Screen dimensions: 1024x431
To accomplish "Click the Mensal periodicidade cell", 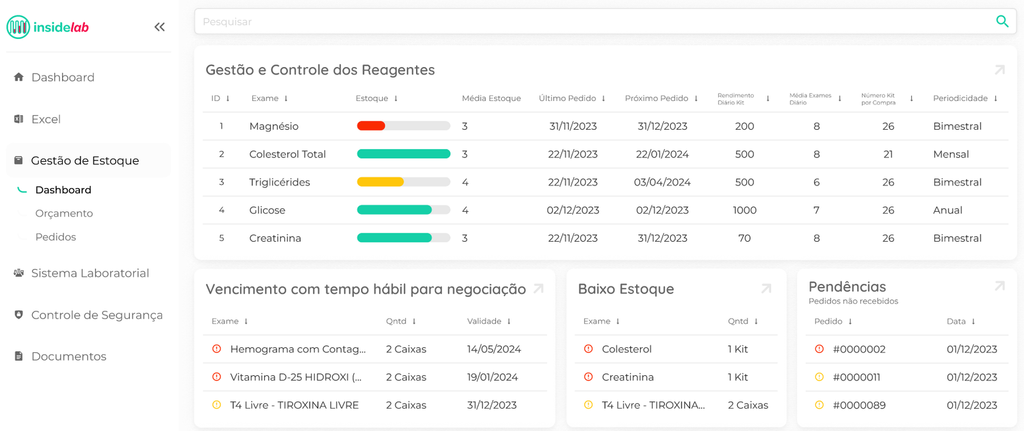I will click(951, 154).
